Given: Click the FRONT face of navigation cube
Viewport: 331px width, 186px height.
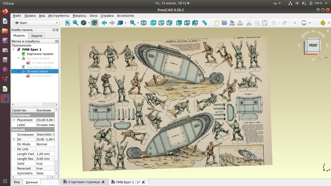Looking at the screenshot, I should click(x=313, y=45).
